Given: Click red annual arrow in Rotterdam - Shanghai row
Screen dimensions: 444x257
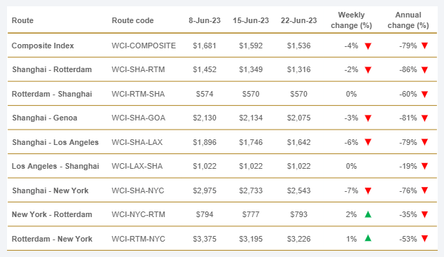Looking at the screenshot, I should point(424,95).
